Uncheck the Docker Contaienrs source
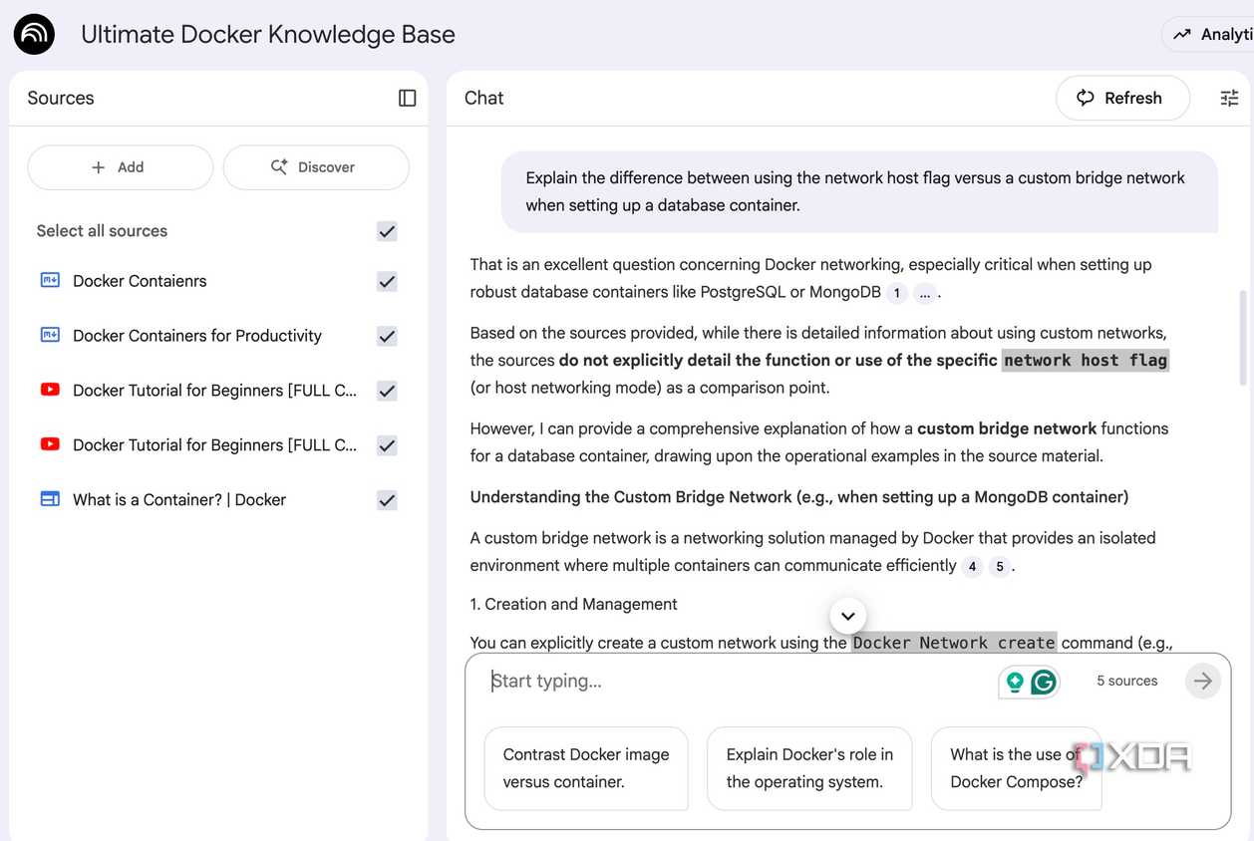The image size is (1254, 841). (387, 282)
